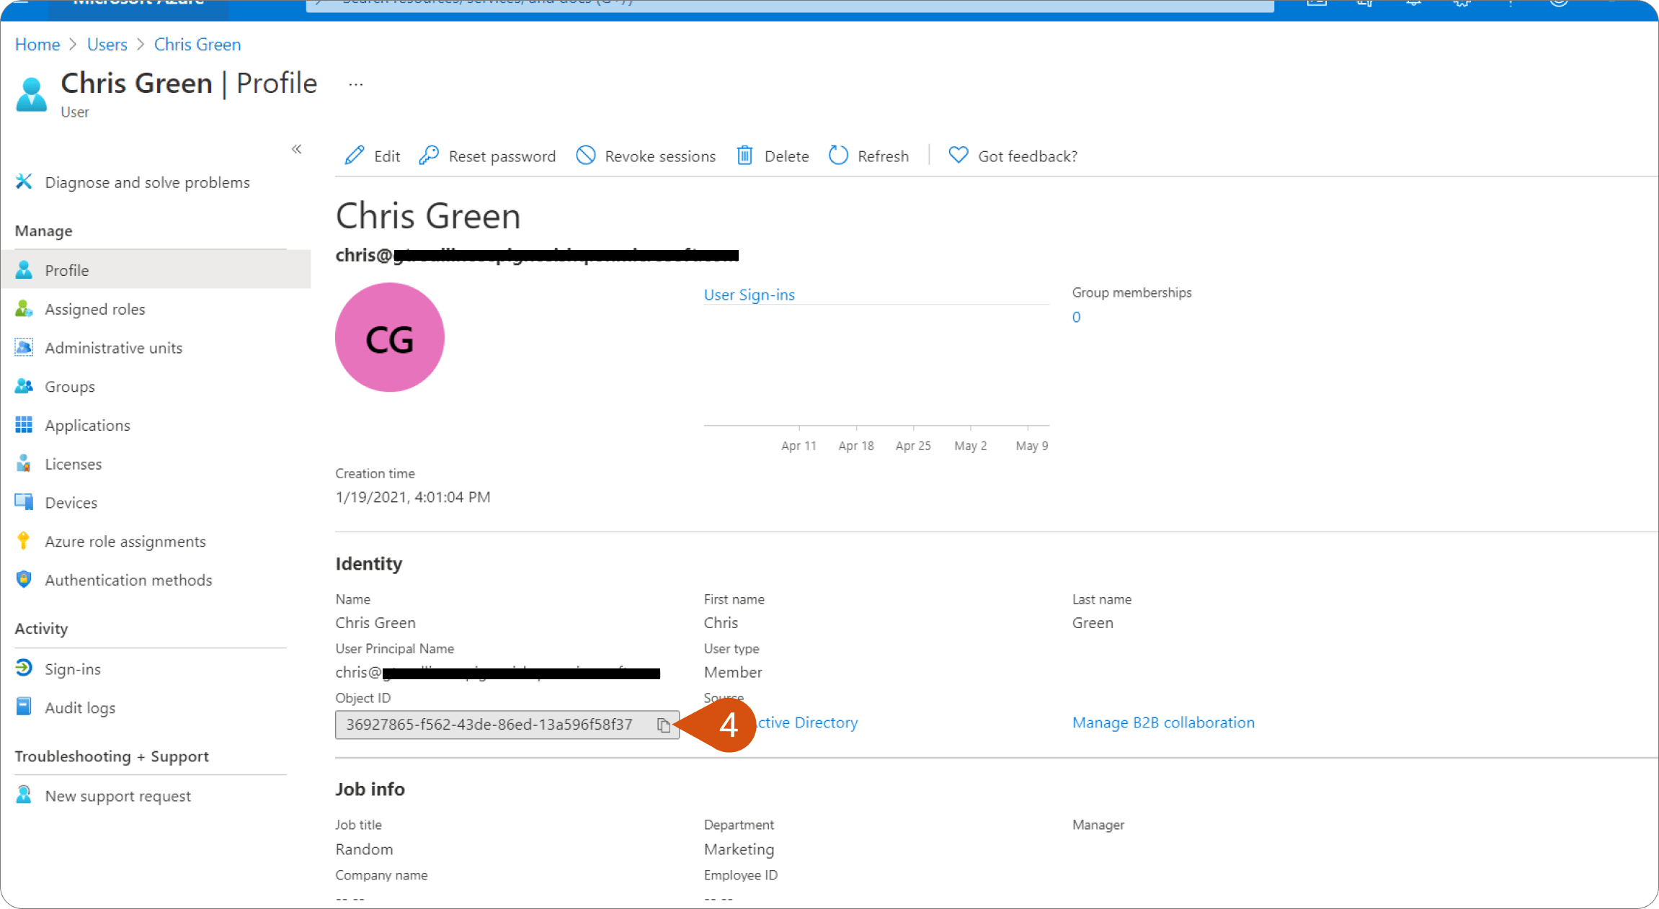1659x909 pixels.
Task: Click the Delete trash icon
Action: coord(744,156)
